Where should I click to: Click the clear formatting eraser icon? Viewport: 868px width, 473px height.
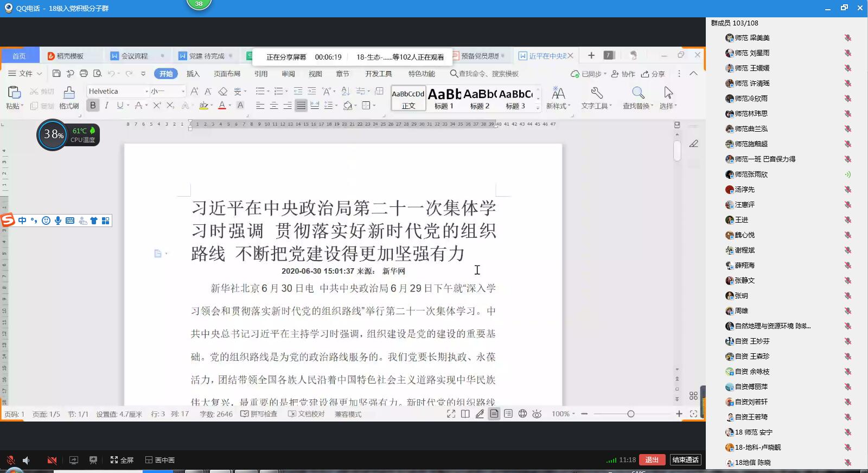point(222,91)
